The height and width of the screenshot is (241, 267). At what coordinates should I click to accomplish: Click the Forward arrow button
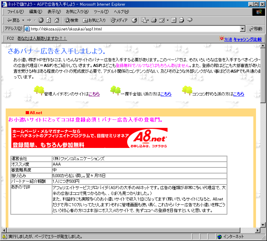pyautogui.click(x=29, y=20)
